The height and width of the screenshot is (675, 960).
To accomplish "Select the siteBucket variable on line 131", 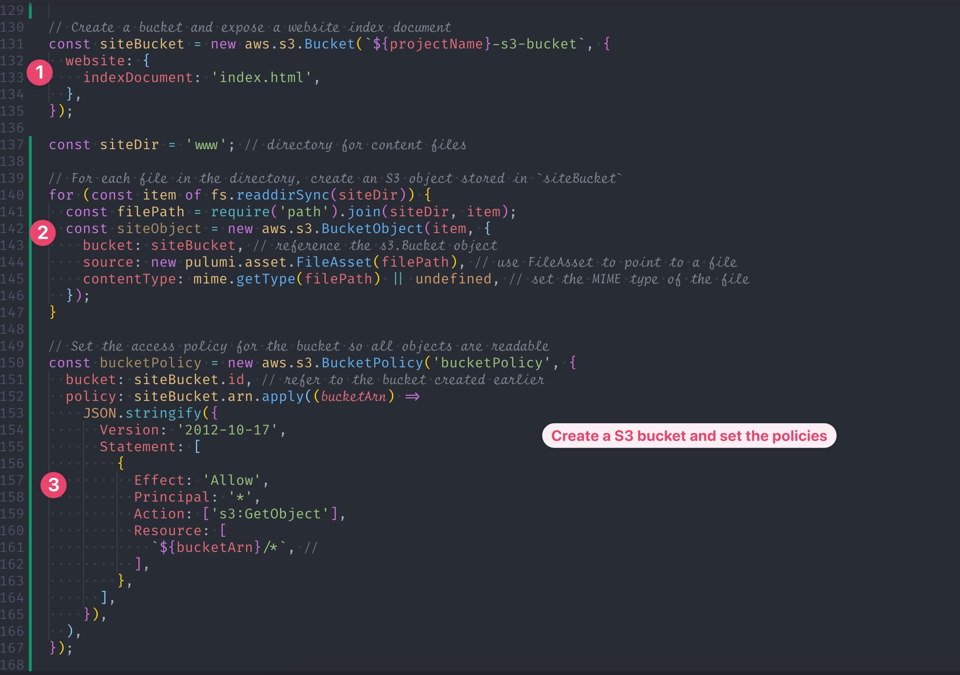I will click(x=141, y=44).
